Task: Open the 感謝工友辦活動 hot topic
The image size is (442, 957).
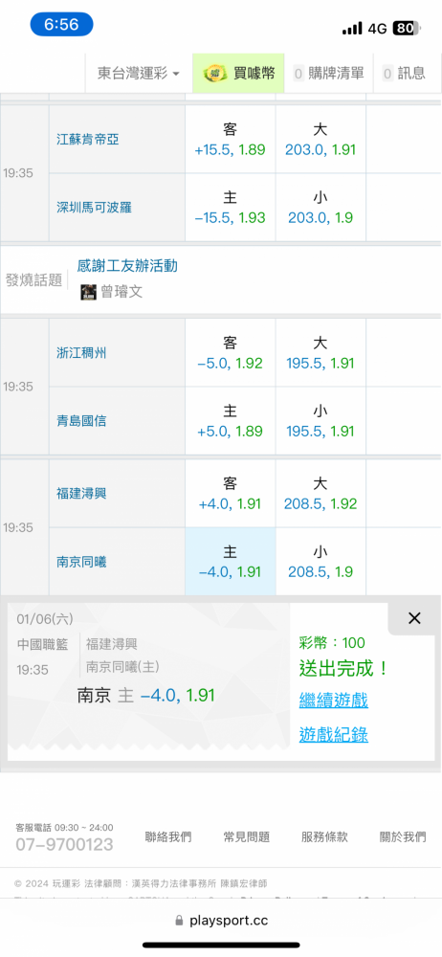Action: click(127, 266)
